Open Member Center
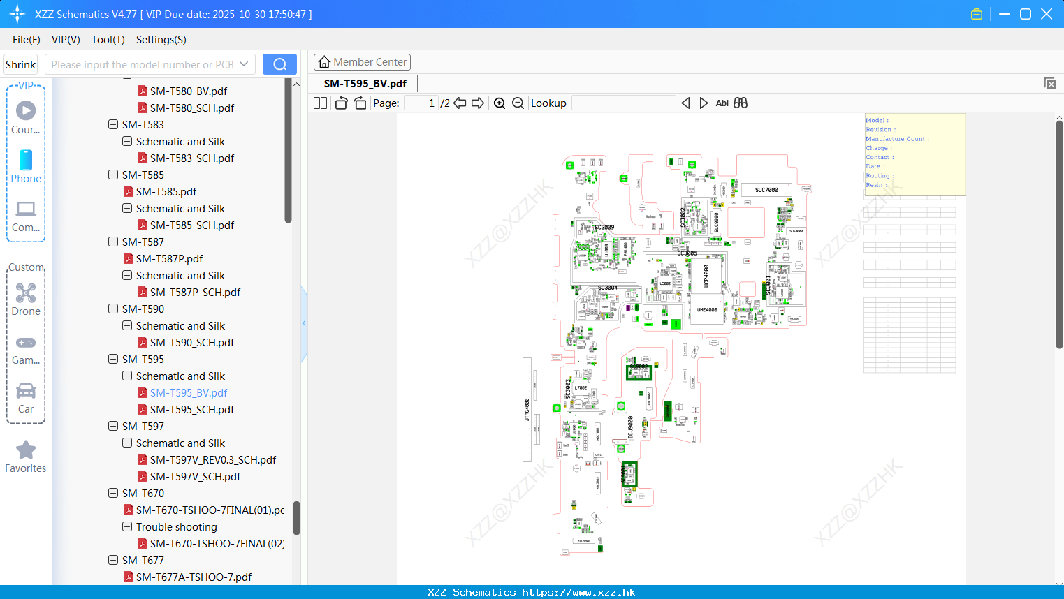The width and height of the screenshot is (1064, 599). coord(362,62)
